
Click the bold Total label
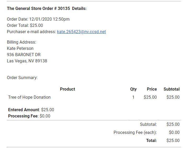[x=151, y=141]
